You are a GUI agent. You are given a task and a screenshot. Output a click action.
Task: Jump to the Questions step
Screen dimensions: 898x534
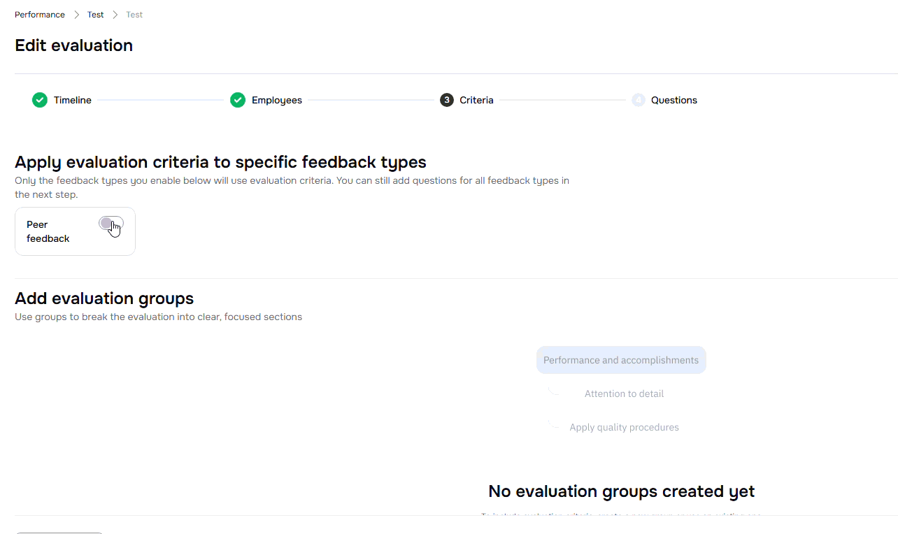coord(674,100)
